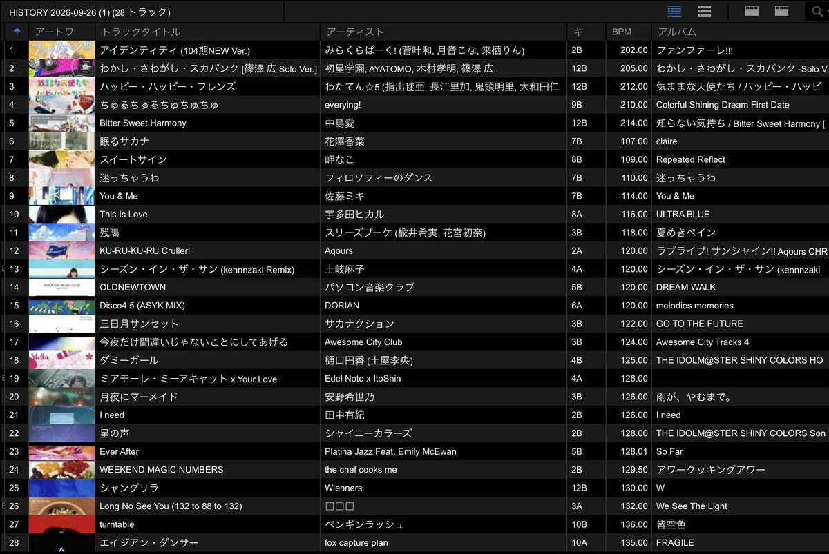Select track title ちゅるちゅるちゅちゅちゅ

(x=159, y=105)
